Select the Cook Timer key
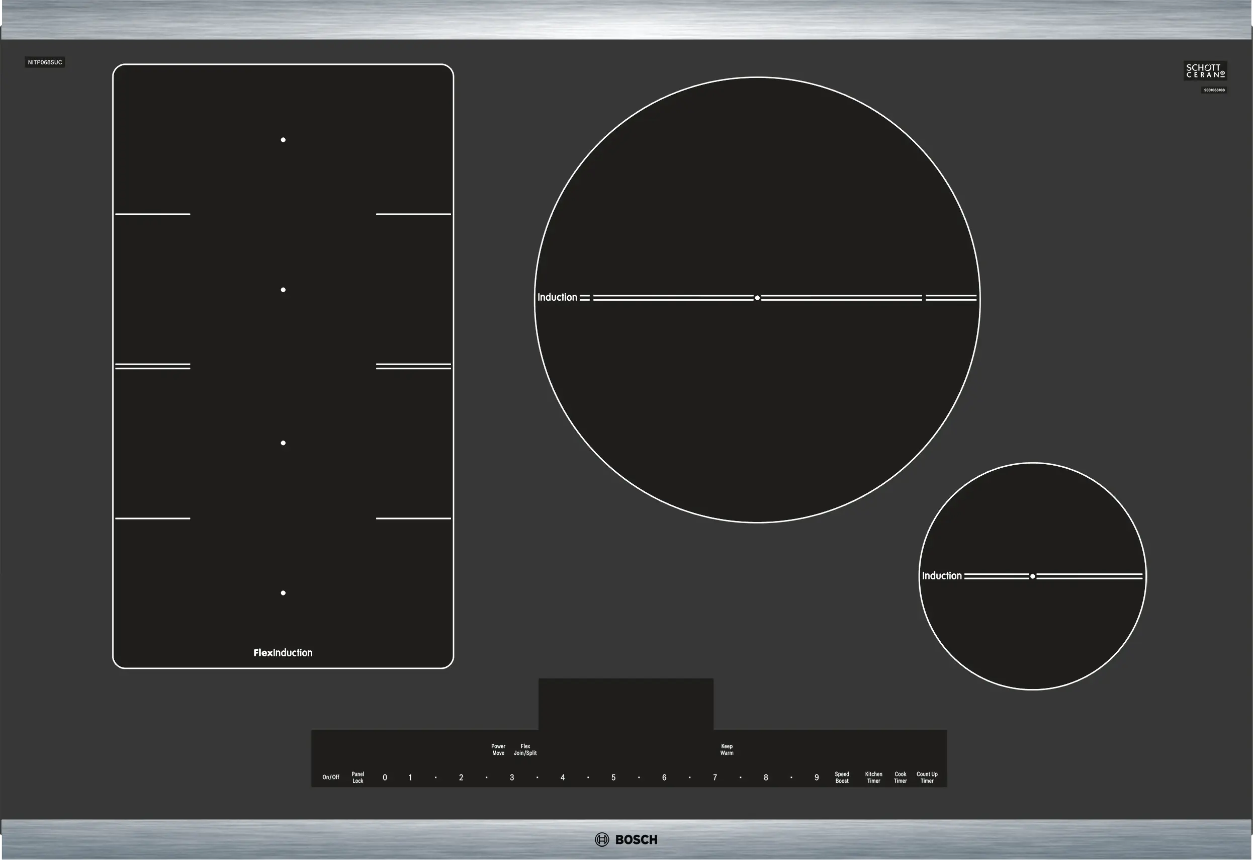 (x=900, y=777)
